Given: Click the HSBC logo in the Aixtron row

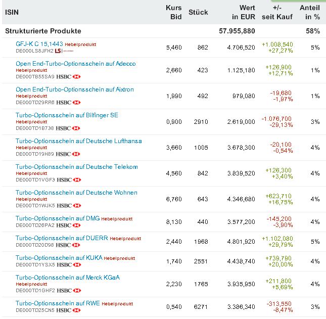Looking at the screenshot, I should (69, 102).
